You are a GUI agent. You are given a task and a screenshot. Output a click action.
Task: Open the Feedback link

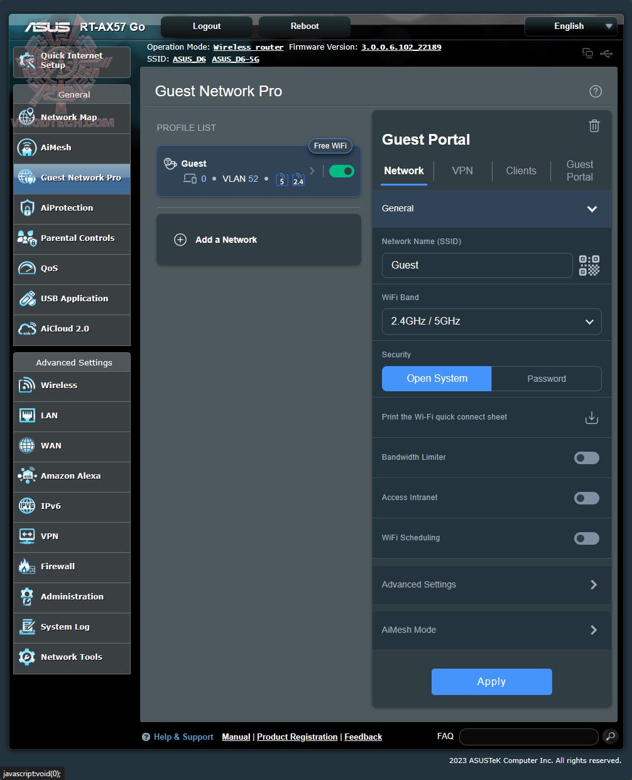pos(363,737)
